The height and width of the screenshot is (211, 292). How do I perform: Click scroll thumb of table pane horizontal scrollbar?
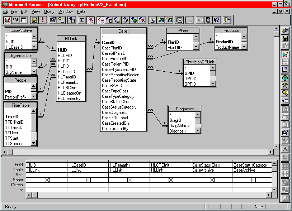pyautogui.click(x=10, y=152)
